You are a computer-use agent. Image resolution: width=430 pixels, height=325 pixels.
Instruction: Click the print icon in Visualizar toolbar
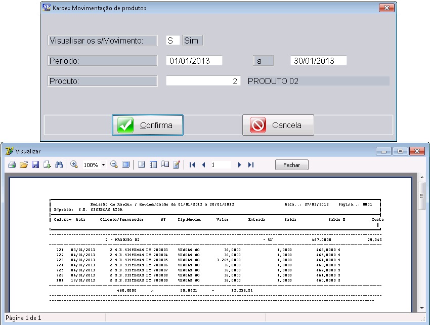pos(12,165)
